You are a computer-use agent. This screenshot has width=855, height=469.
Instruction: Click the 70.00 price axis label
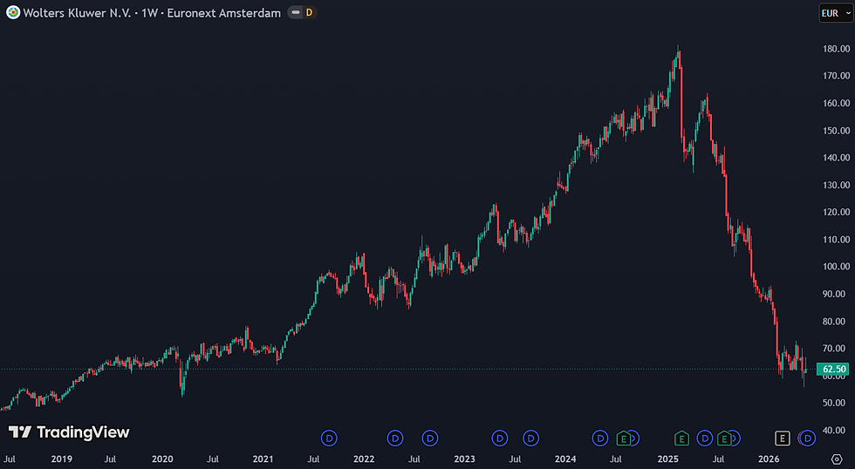pyautogui.click(x=835, y=349)
